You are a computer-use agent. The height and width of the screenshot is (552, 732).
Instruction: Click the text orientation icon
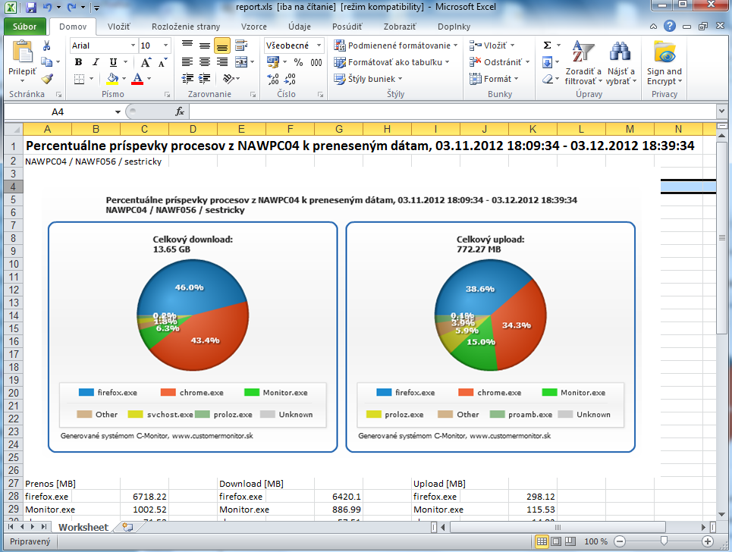(x=228, y=78)
